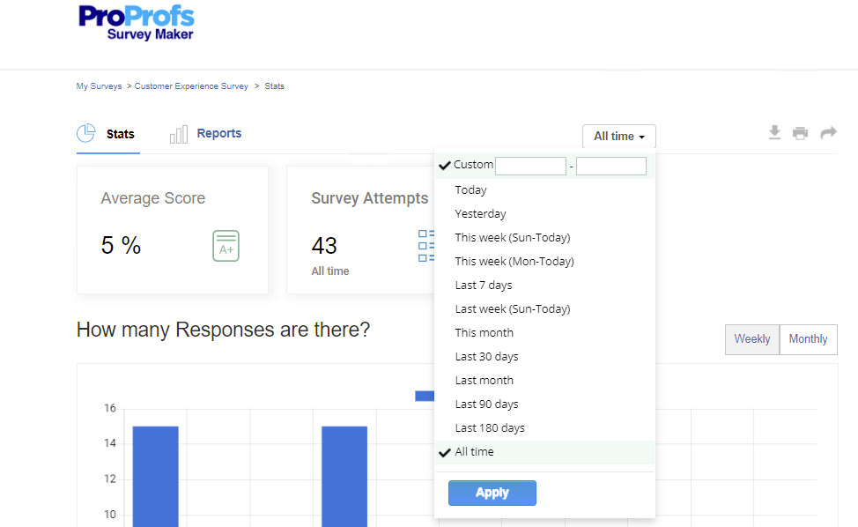Select the Stats tab
This screenshot has height=527, width=858.
pos(108,134)
